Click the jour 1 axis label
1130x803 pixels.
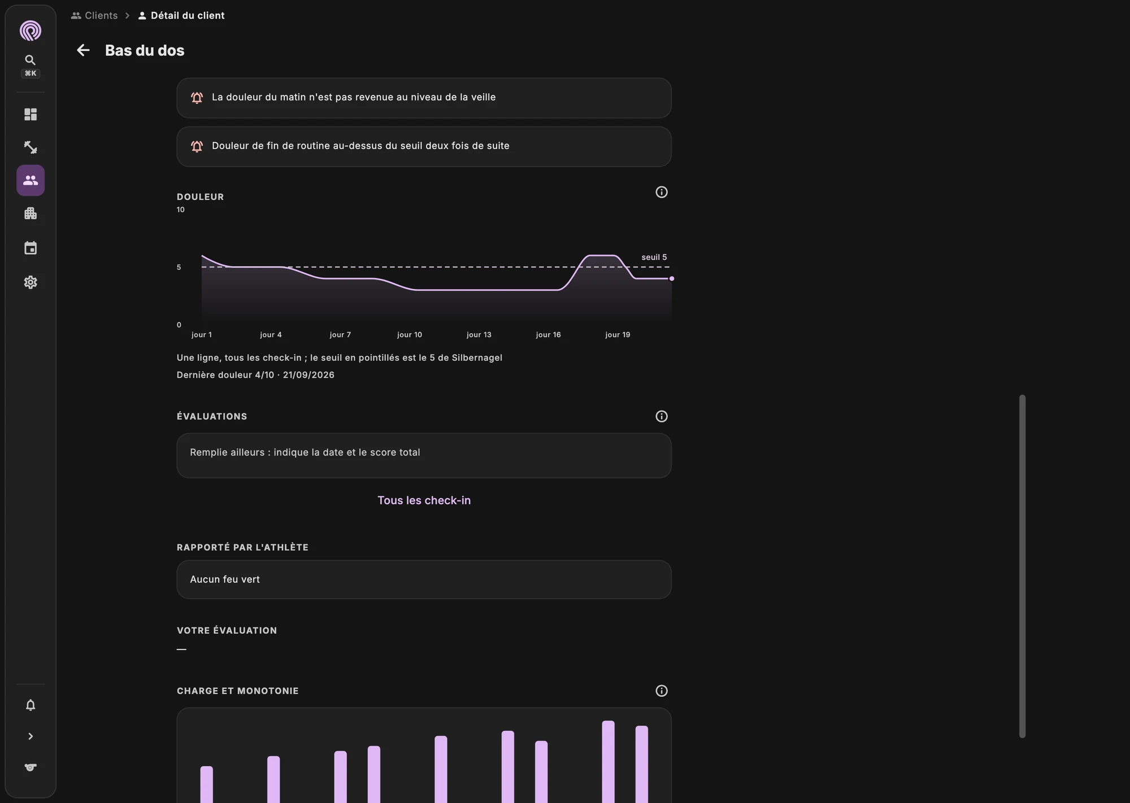(202, 335)
